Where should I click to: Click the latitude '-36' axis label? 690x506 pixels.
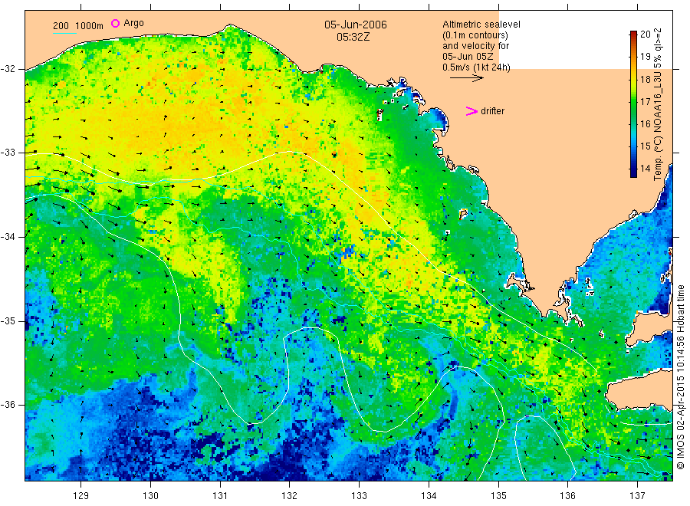click(x=8, y=404)
